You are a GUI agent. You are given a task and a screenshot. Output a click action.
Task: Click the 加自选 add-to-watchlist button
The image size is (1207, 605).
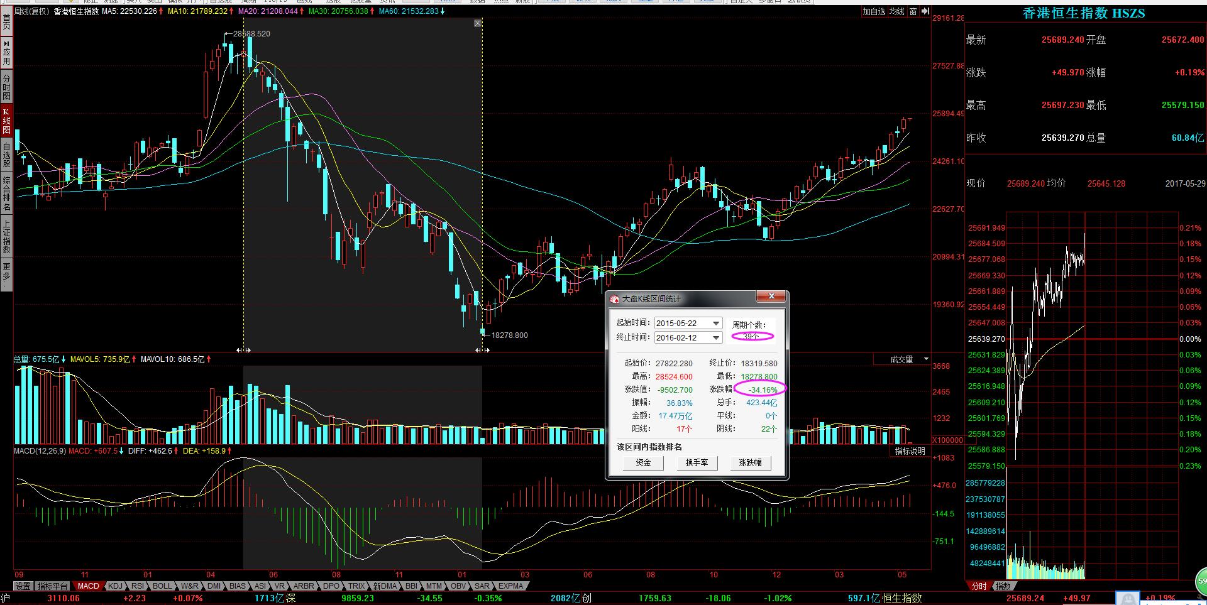[874, 11]
